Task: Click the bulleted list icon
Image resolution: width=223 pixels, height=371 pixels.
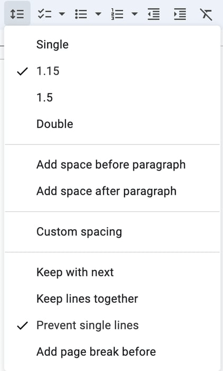Action: 81,14
